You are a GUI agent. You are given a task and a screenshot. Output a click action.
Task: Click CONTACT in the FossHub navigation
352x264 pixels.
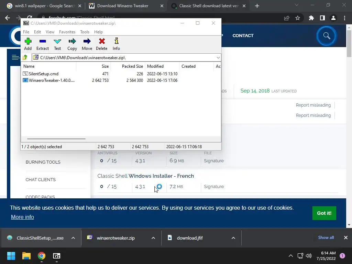[243, 35]
